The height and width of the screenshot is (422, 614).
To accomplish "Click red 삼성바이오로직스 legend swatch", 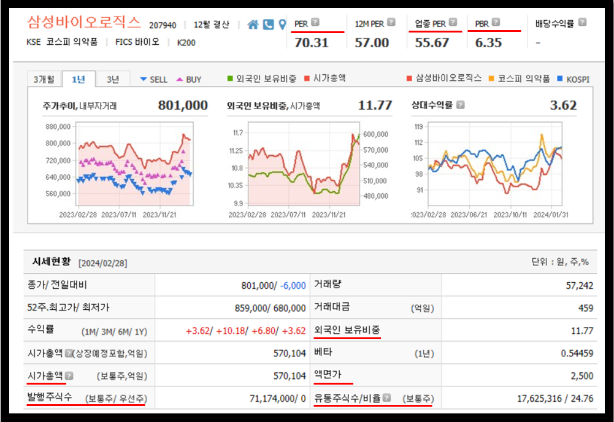I will (x=409, y=79).
